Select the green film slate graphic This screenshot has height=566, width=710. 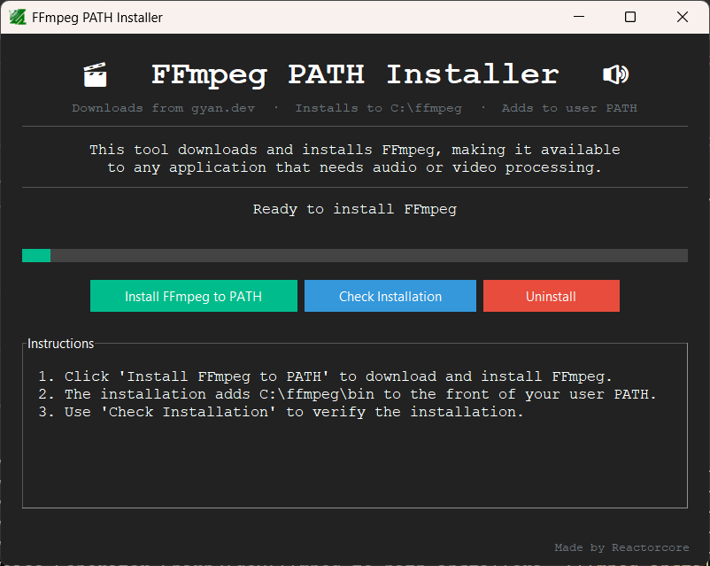pyautogui.click(x=94, y=75)
